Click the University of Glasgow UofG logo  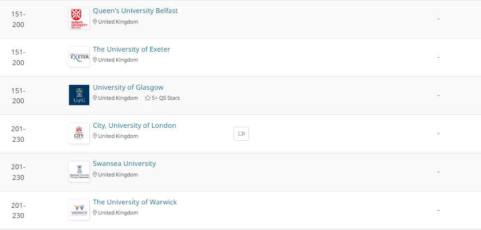[x=79, y=95]
